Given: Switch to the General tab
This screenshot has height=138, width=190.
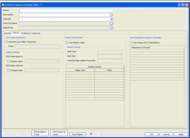Looking at the screenshot, I should (x=7, y=33).
